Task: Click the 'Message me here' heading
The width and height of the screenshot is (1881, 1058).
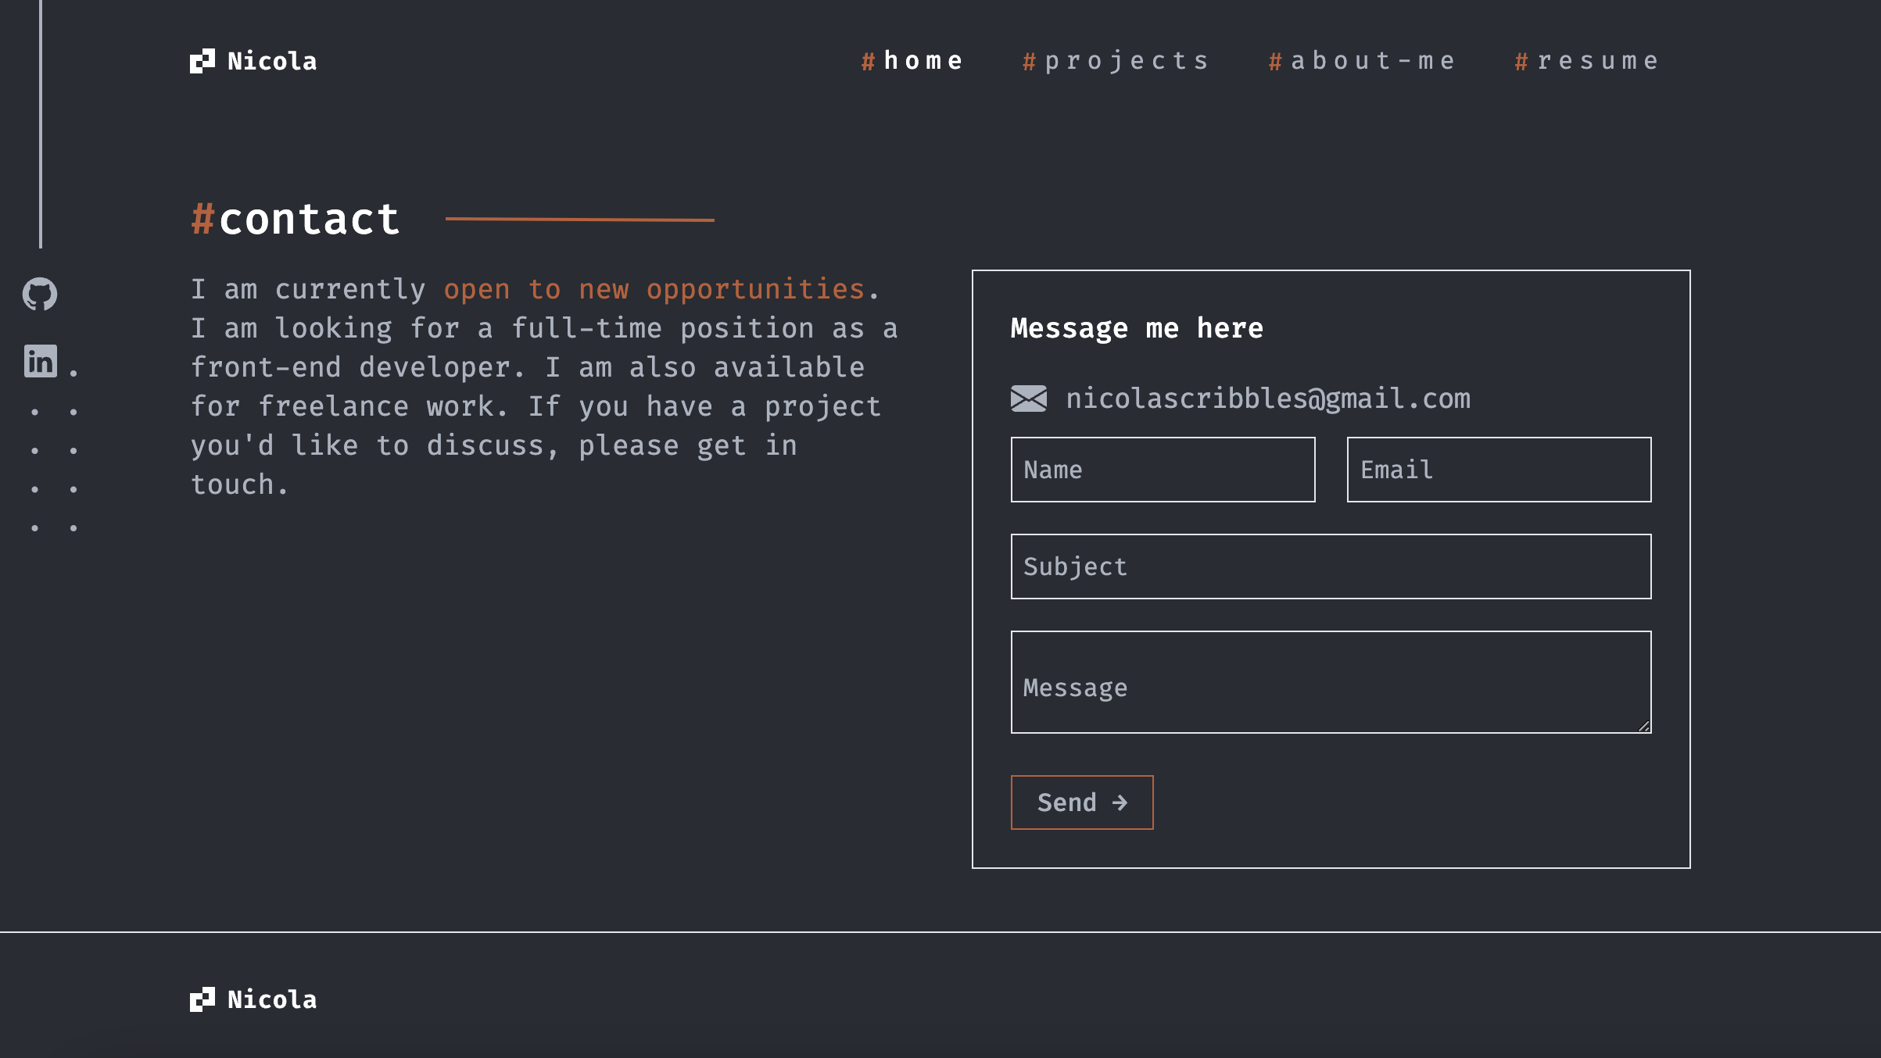Action: 1137,328
